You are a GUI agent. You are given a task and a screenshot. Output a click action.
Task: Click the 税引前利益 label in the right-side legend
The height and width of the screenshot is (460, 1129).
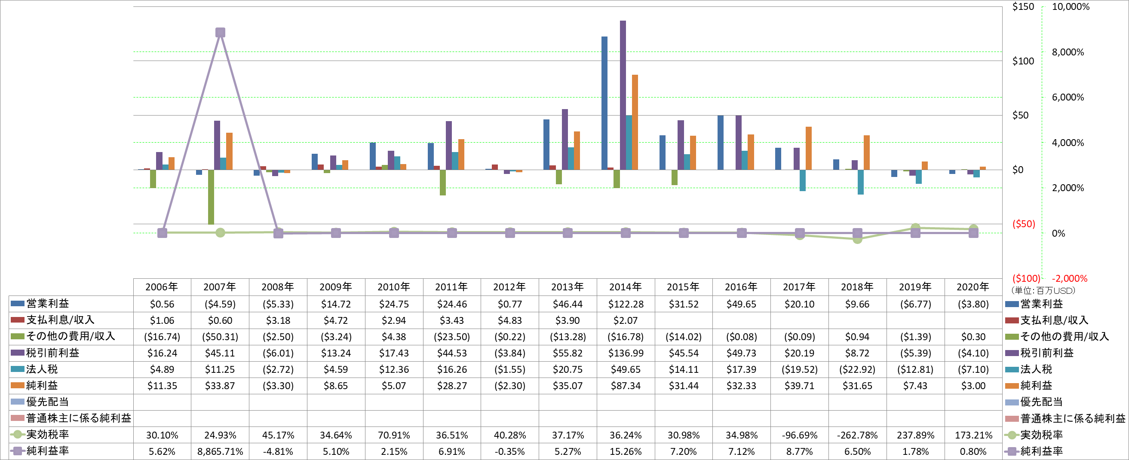coord(1047,353)
